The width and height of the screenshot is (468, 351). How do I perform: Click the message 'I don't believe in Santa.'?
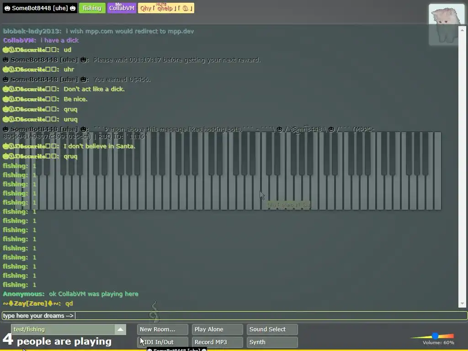pos(99,146)
